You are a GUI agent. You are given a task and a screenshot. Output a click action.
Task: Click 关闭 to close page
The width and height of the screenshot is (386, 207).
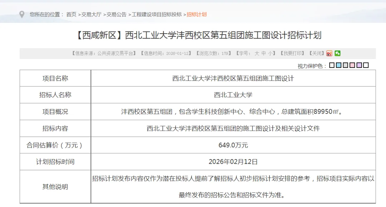coord(317,53)
